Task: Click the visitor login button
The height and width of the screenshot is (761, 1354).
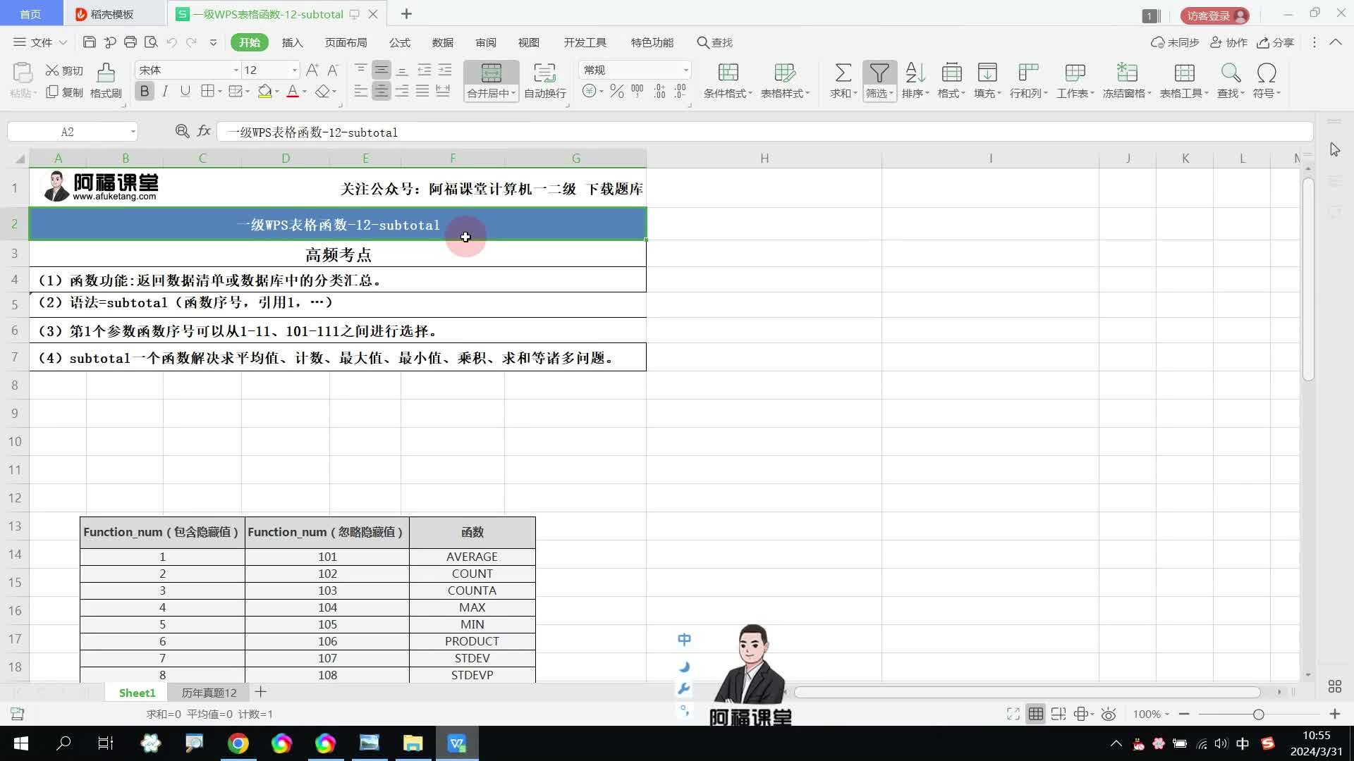Action: pyautogui.click(x=1214, y=16)
